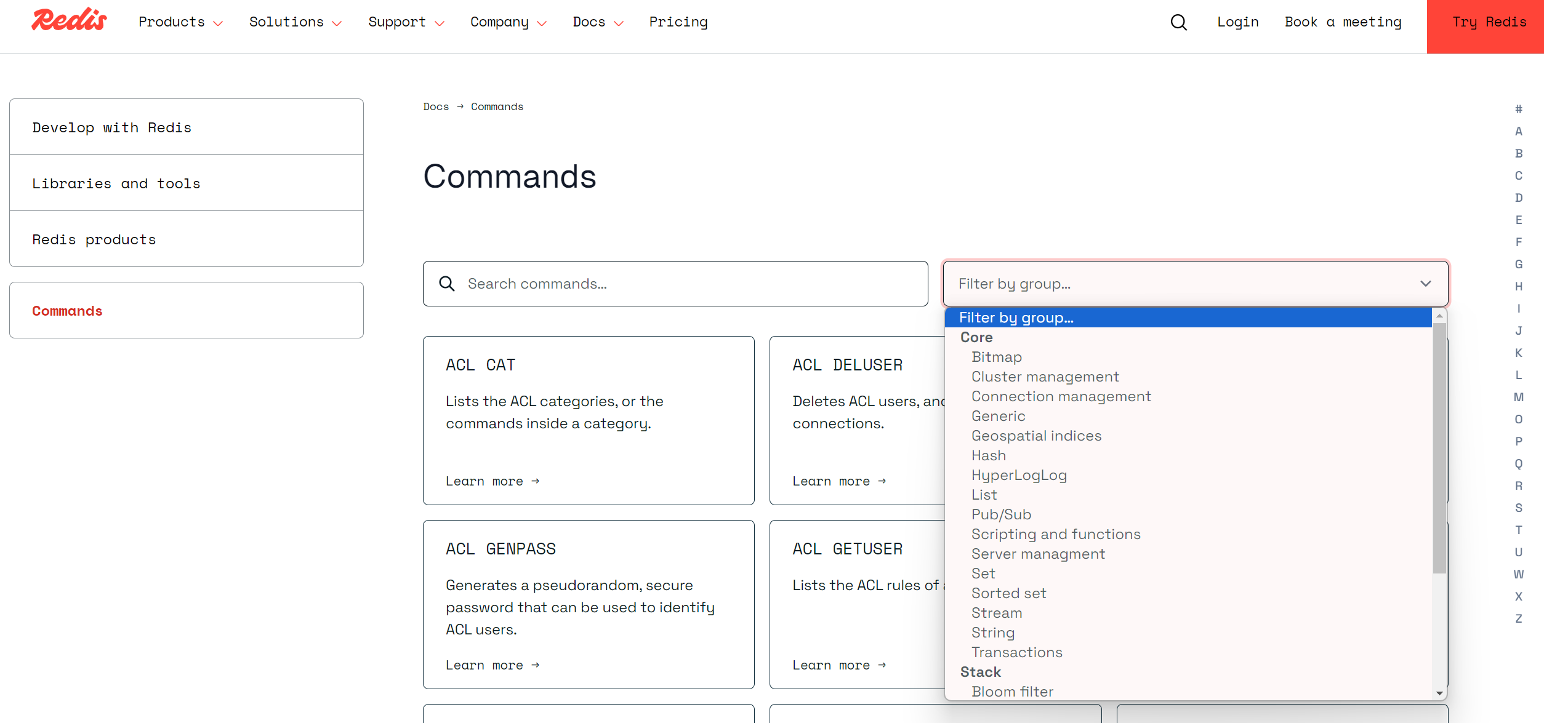The height and width of the screenshot is (723, 1544).
Task: Click Pricing in the navigation bar
Action: [678, 22]
